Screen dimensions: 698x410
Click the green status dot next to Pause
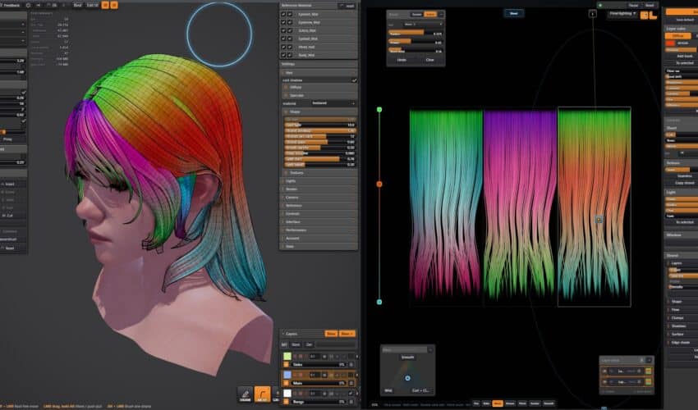[x=600, y=6]
